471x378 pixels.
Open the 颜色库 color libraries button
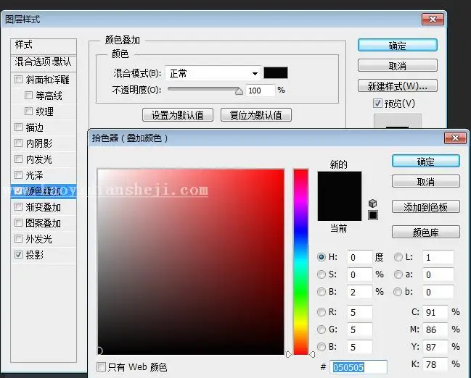pyautogui.click(x=426, y=232)
